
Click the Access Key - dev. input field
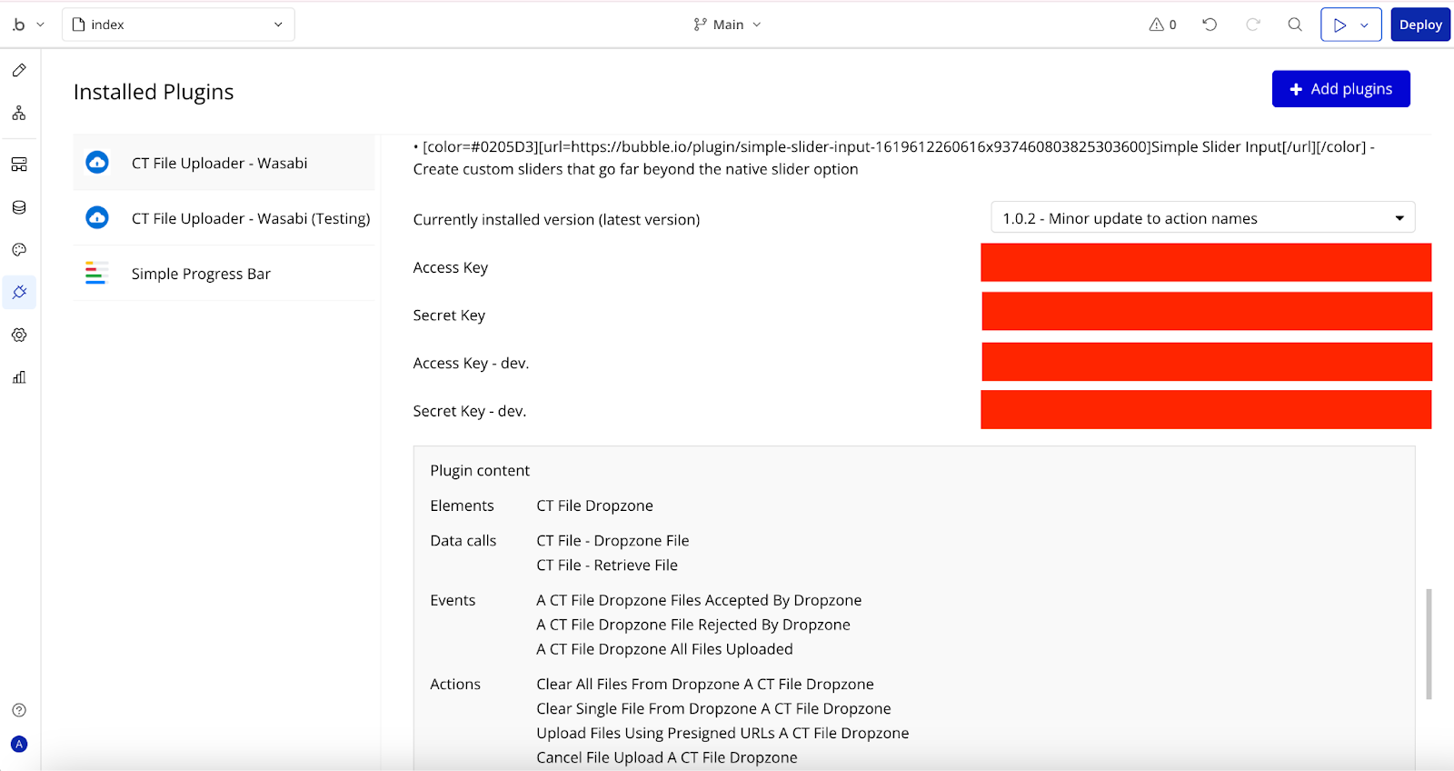(1207, 362)
